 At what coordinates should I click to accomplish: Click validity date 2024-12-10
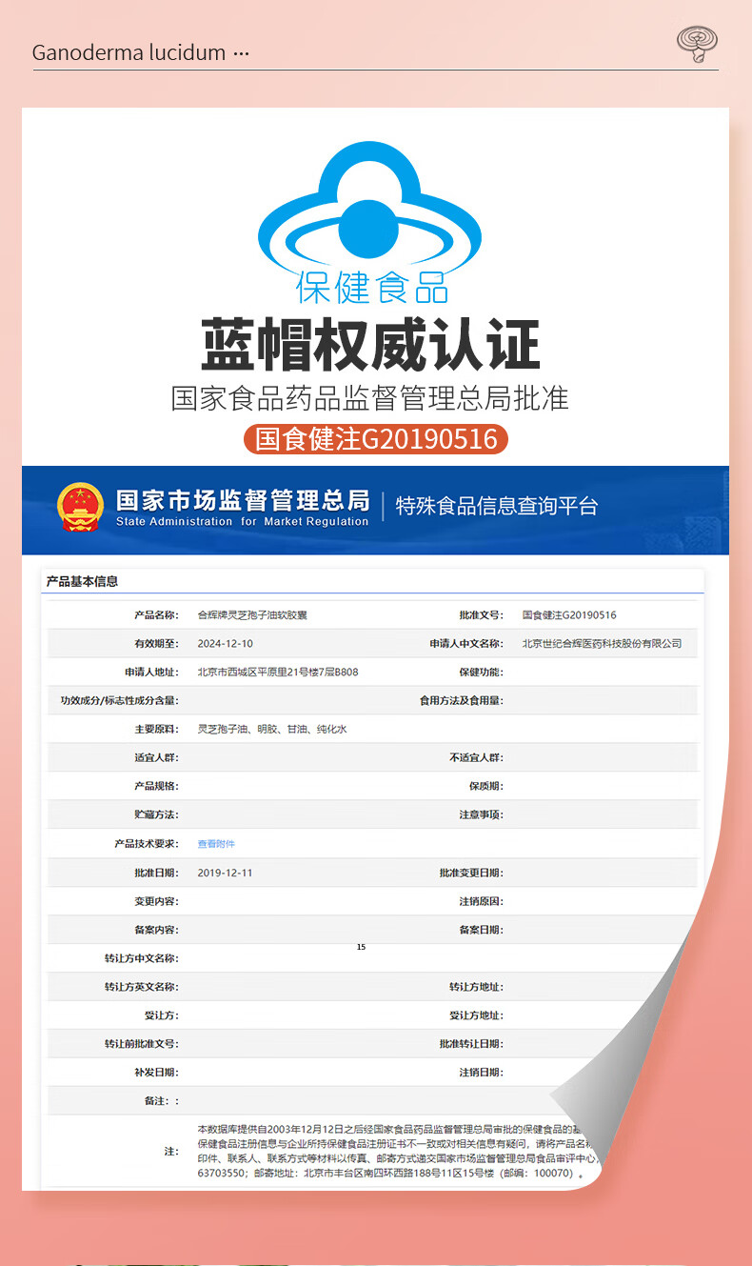[225, 644]
